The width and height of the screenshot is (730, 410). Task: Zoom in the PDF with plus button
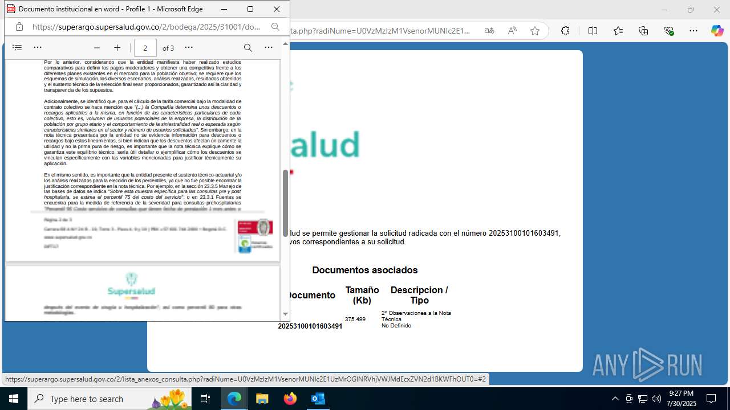(x=117, y=48)
